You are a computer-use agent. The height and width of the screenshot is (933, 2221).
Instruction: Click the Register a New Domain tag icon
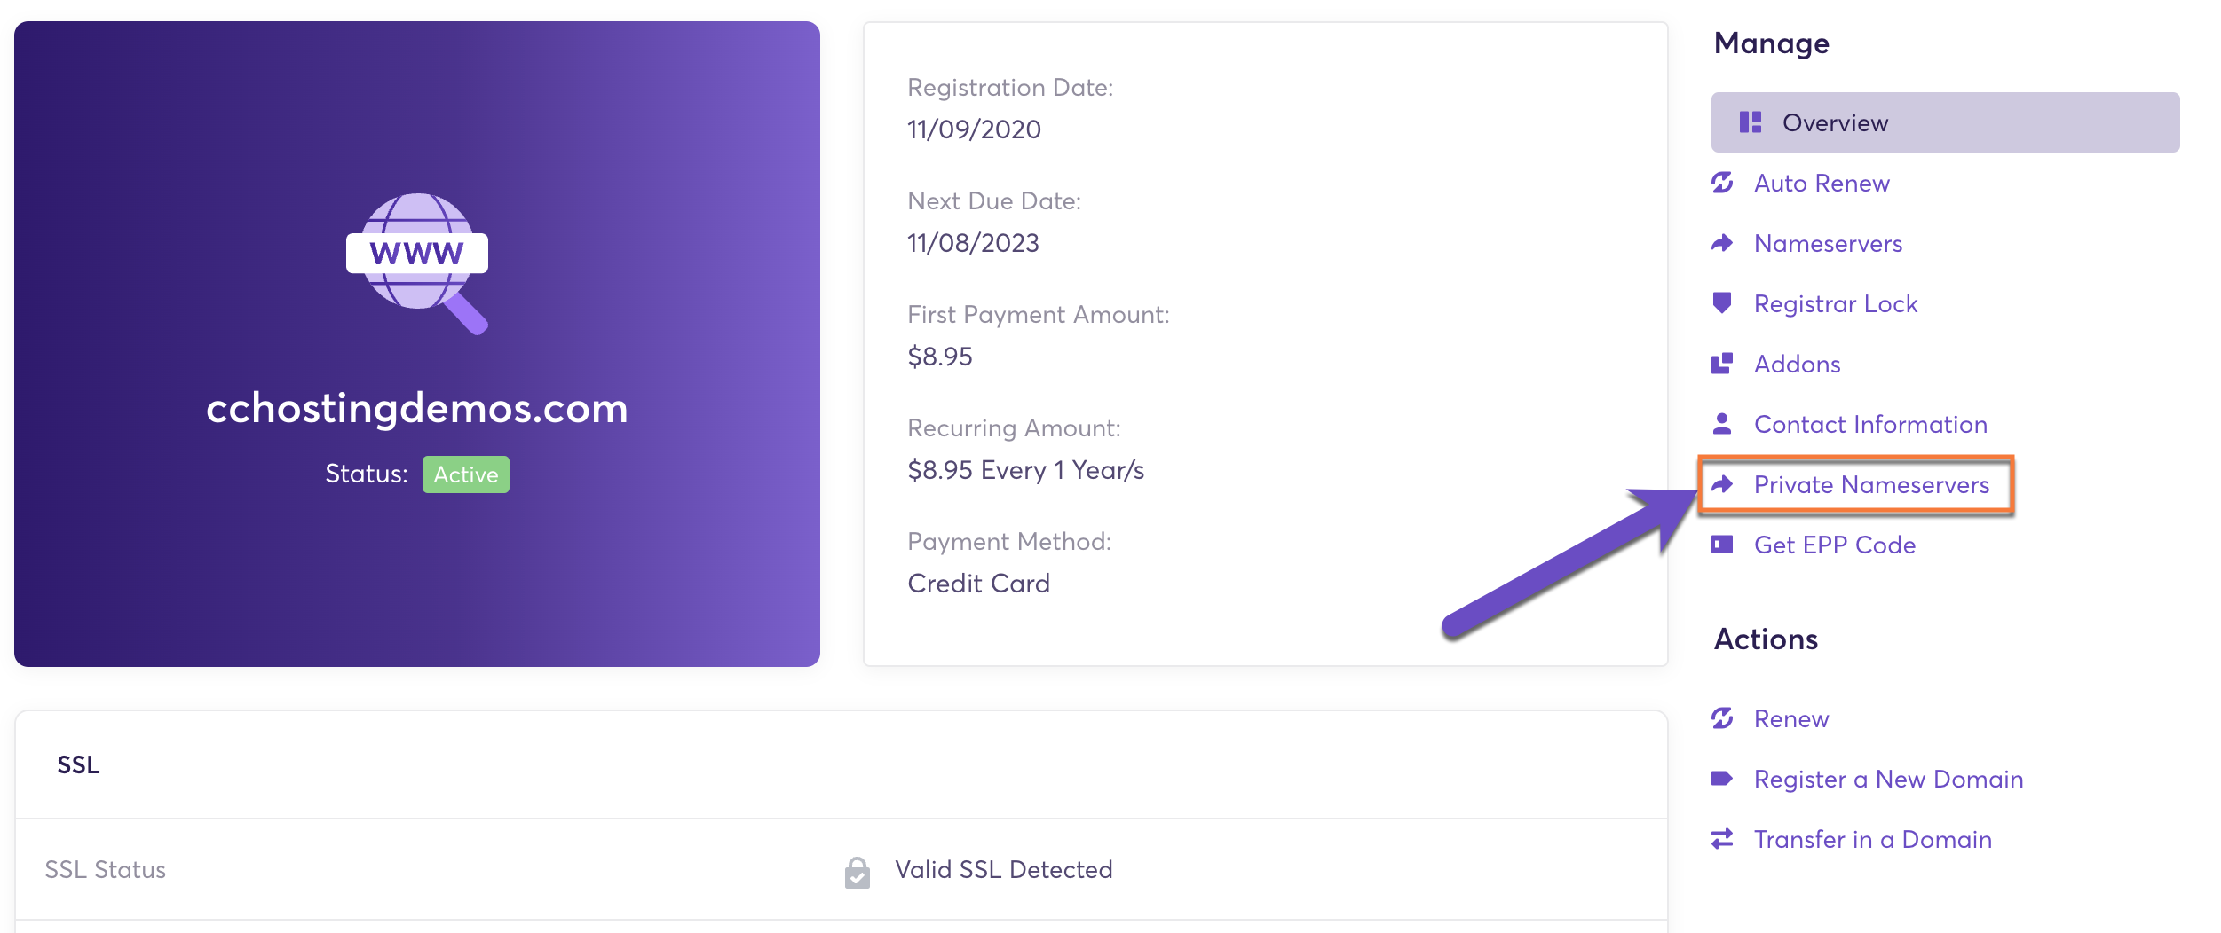pos(1722,779)
